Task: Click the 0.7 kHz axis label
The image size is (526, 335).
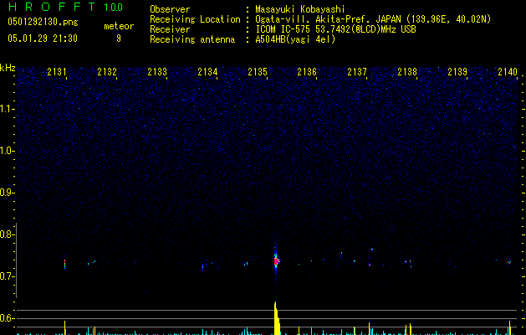Action: (7, 276)
